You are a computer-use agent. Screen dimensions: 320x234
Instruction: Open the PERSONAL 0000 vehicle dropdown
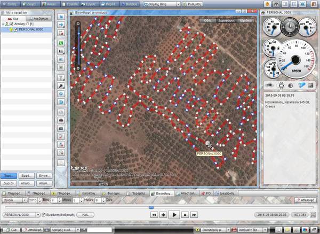pyautogui.click(x=37, y=214)
